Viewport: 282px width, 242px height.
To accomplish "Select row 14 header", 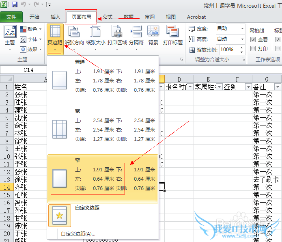I will (x=7, y=187).
